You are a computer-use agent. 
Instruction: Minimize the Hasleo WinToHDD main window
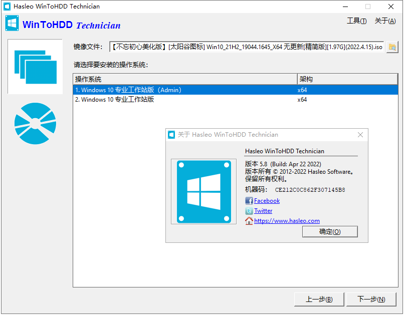pyautogui.click(x=345, y=7)
